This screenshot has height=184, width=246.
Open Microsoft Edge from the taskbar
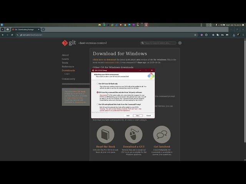(x=129, y=25)
